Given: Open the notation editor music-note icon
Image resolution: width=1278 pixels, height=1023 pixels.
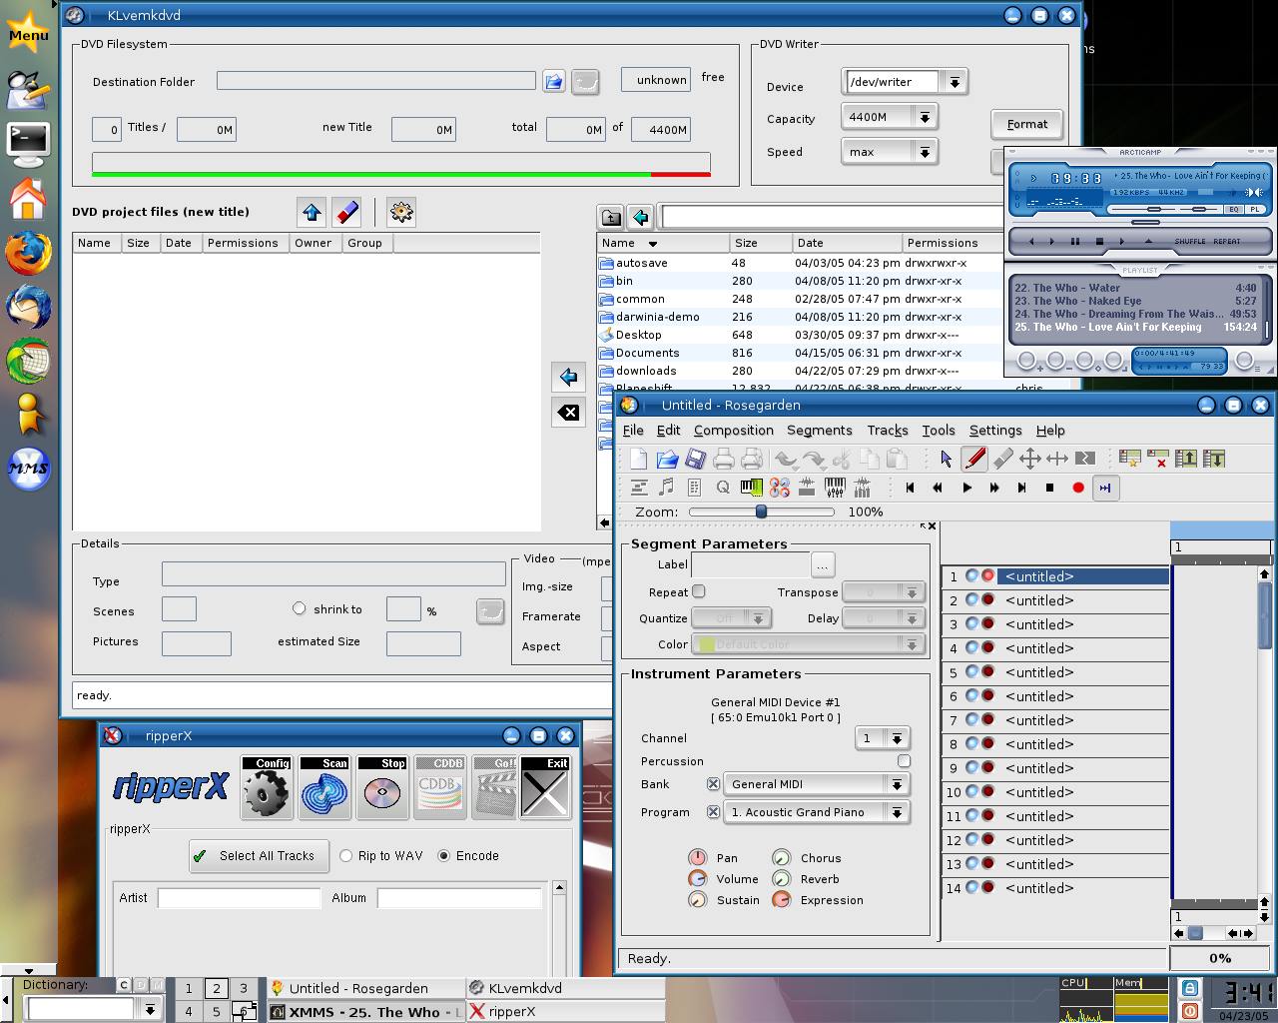Looking at the screenshot, I should tap(667, 488).
